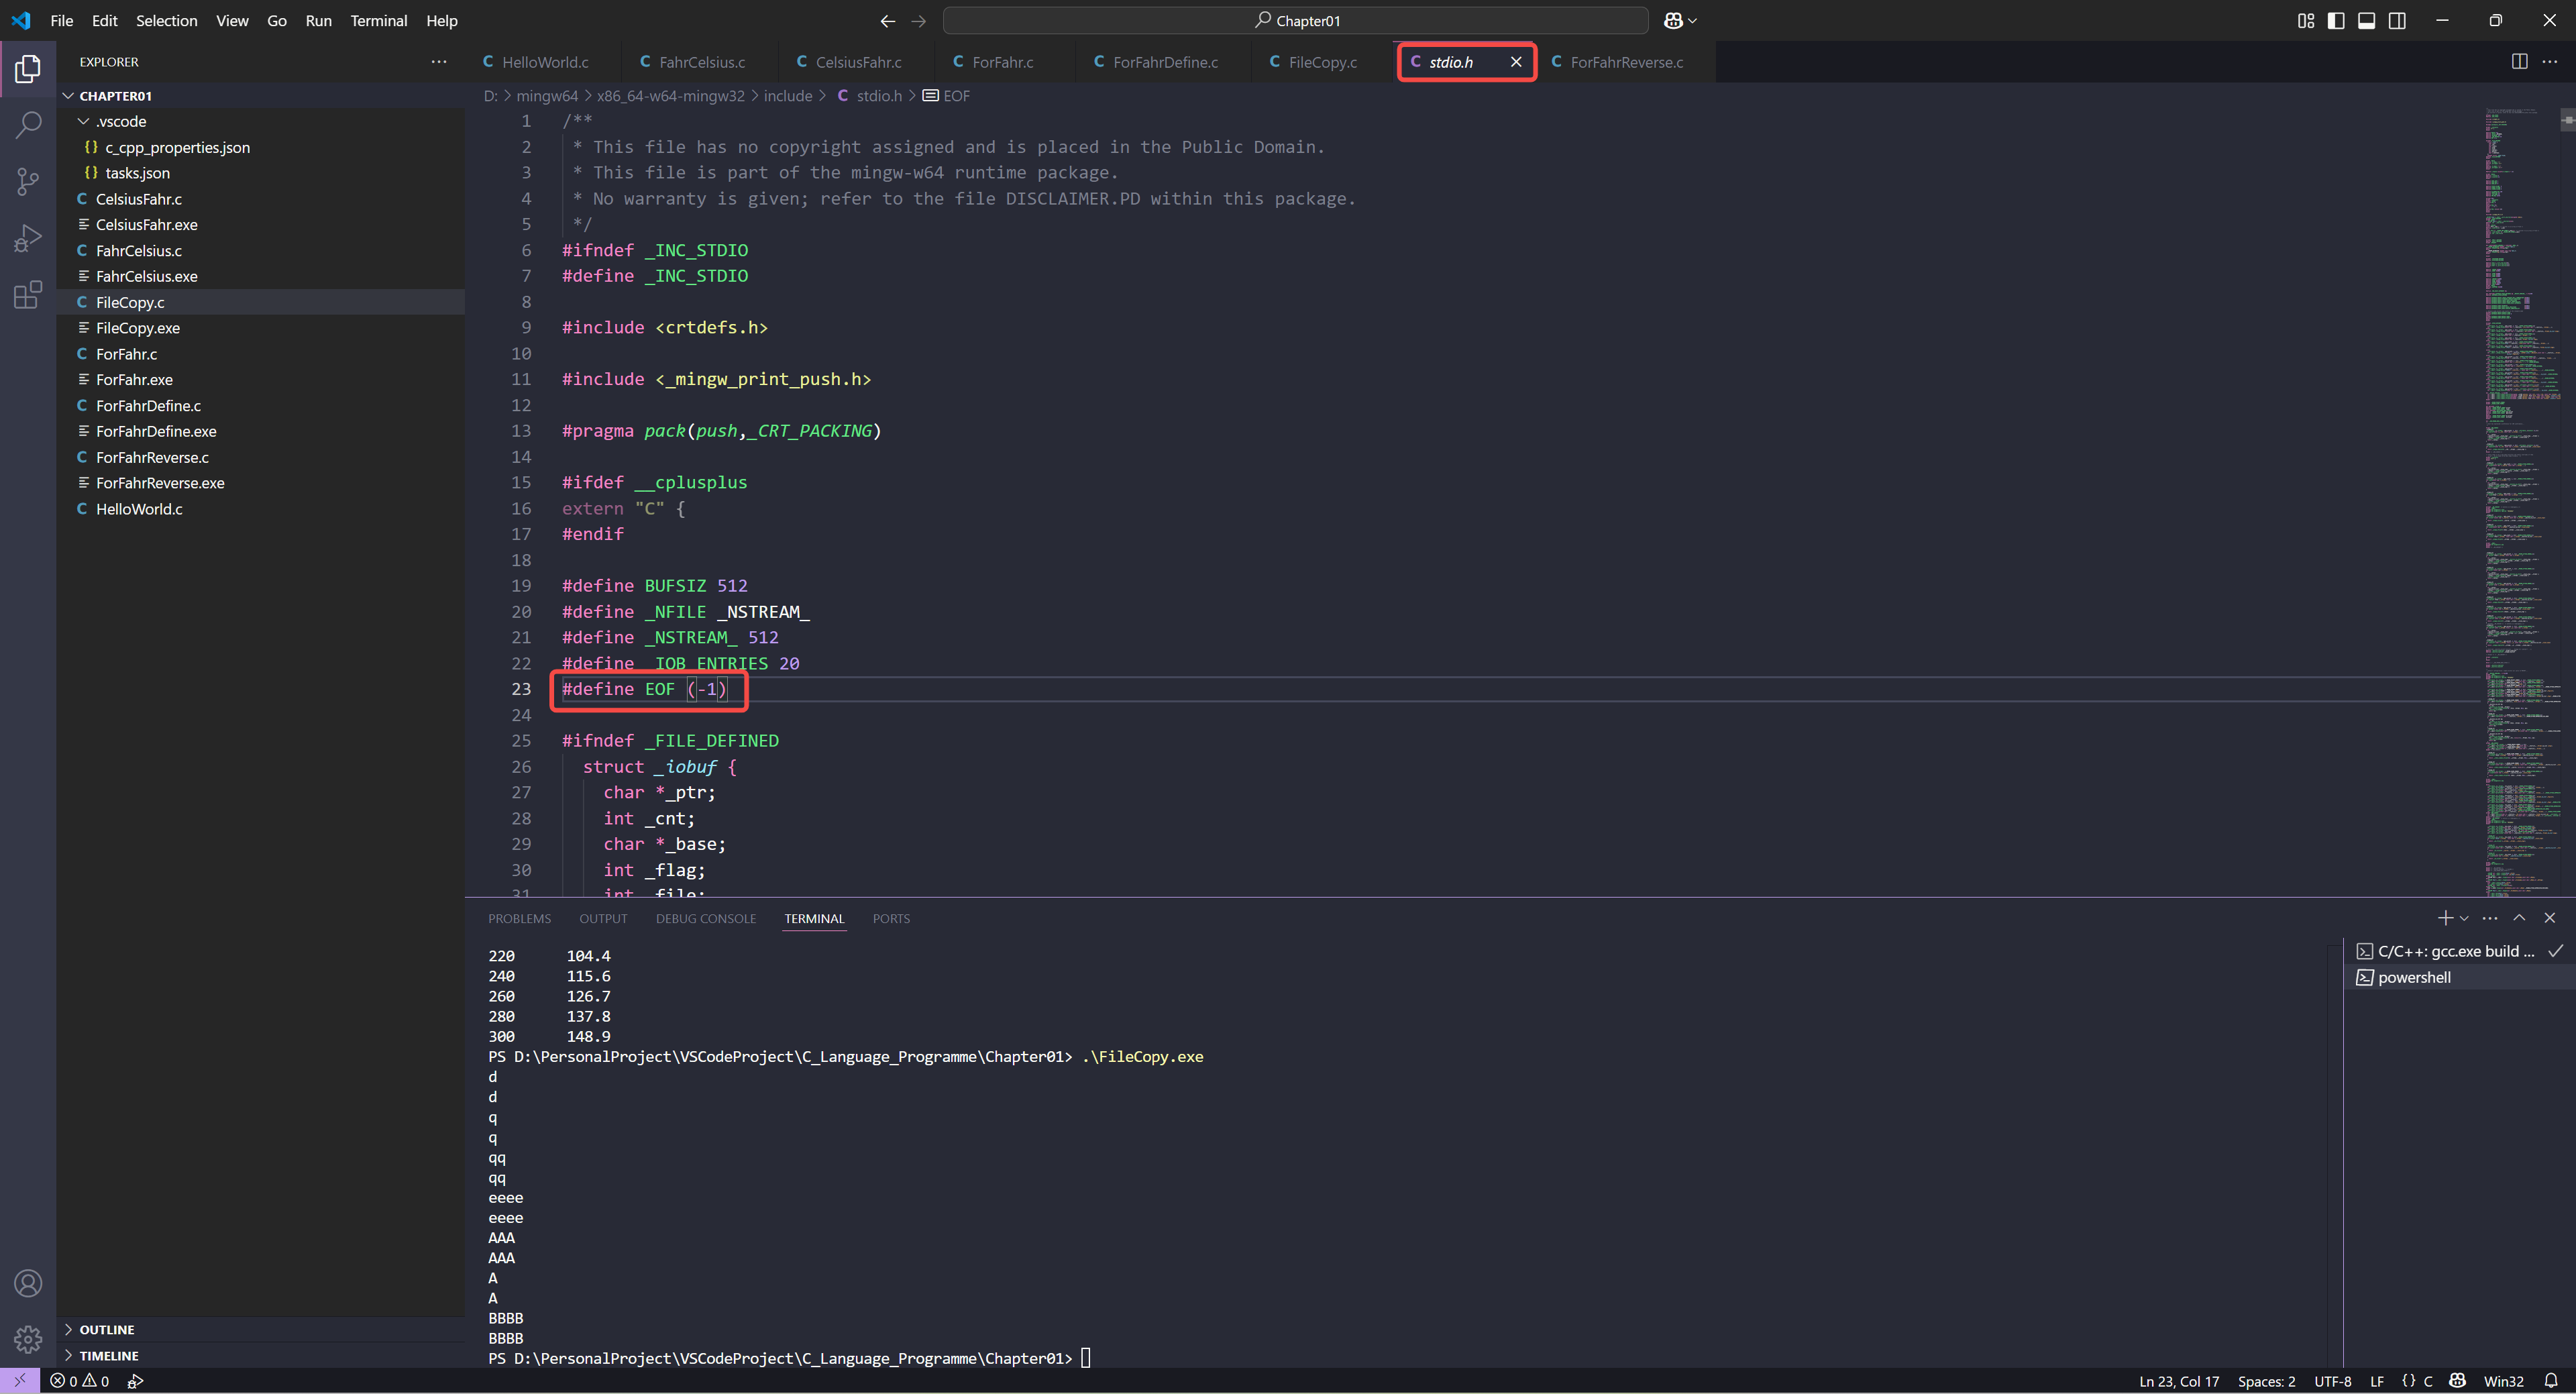Click the Chapter01 command center search box
Image resolution: width=2576 pixels, height=1394 pixels.
[1295, 21]
